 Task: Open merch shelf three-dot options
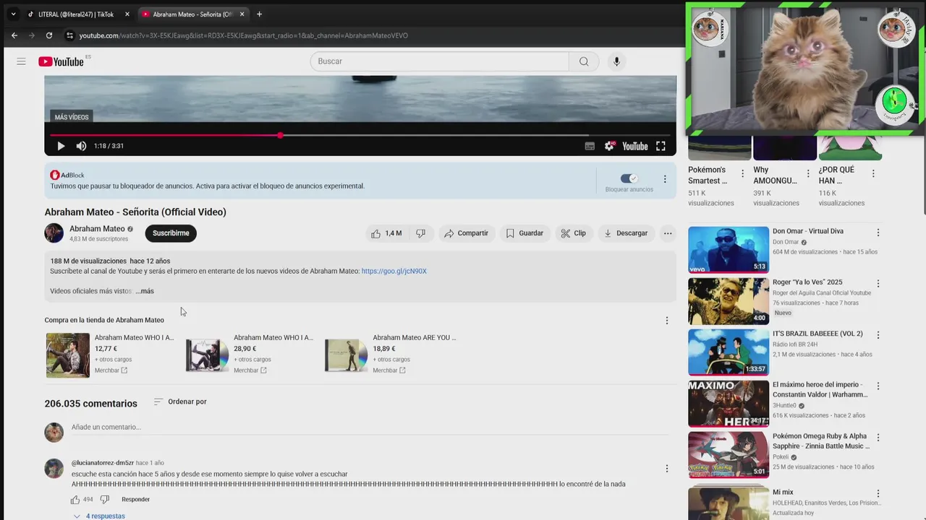pos(667,321)
